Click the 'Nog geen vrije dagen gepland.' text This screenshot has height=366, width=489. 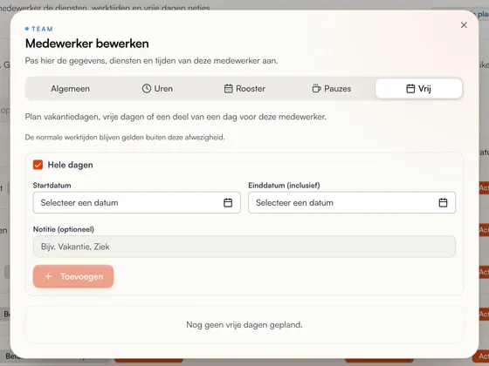(x=244, y=324)
